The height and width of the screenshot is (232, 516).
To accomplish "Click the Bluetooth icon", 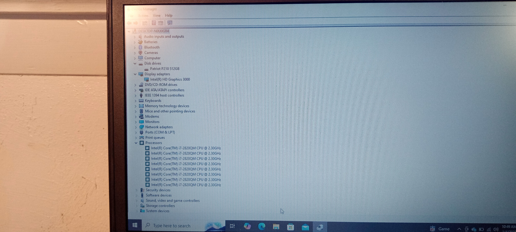I will (x=140, y=47).
